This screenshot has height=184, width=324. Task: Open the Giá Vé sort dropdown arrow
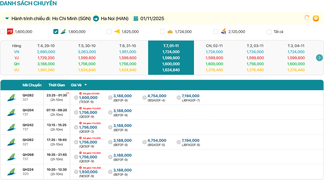[x=86, y=85]
